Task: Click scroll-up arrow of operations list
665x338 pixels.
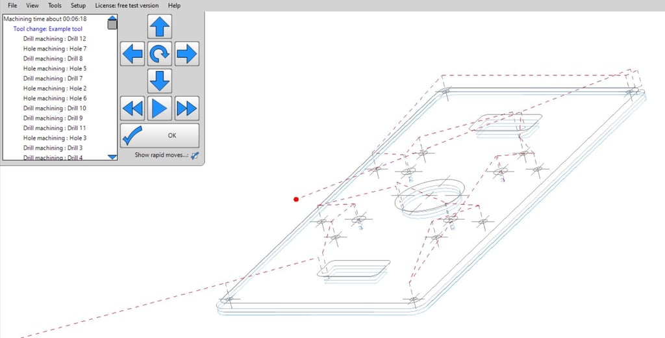Action: click(x=112, y=18)
